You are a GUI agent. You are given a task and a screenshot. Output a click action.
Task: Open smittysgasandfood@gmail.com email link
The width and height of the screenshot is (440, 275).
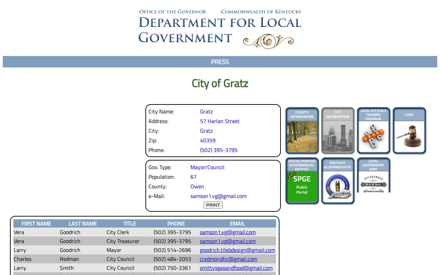[x=236, y=268]
